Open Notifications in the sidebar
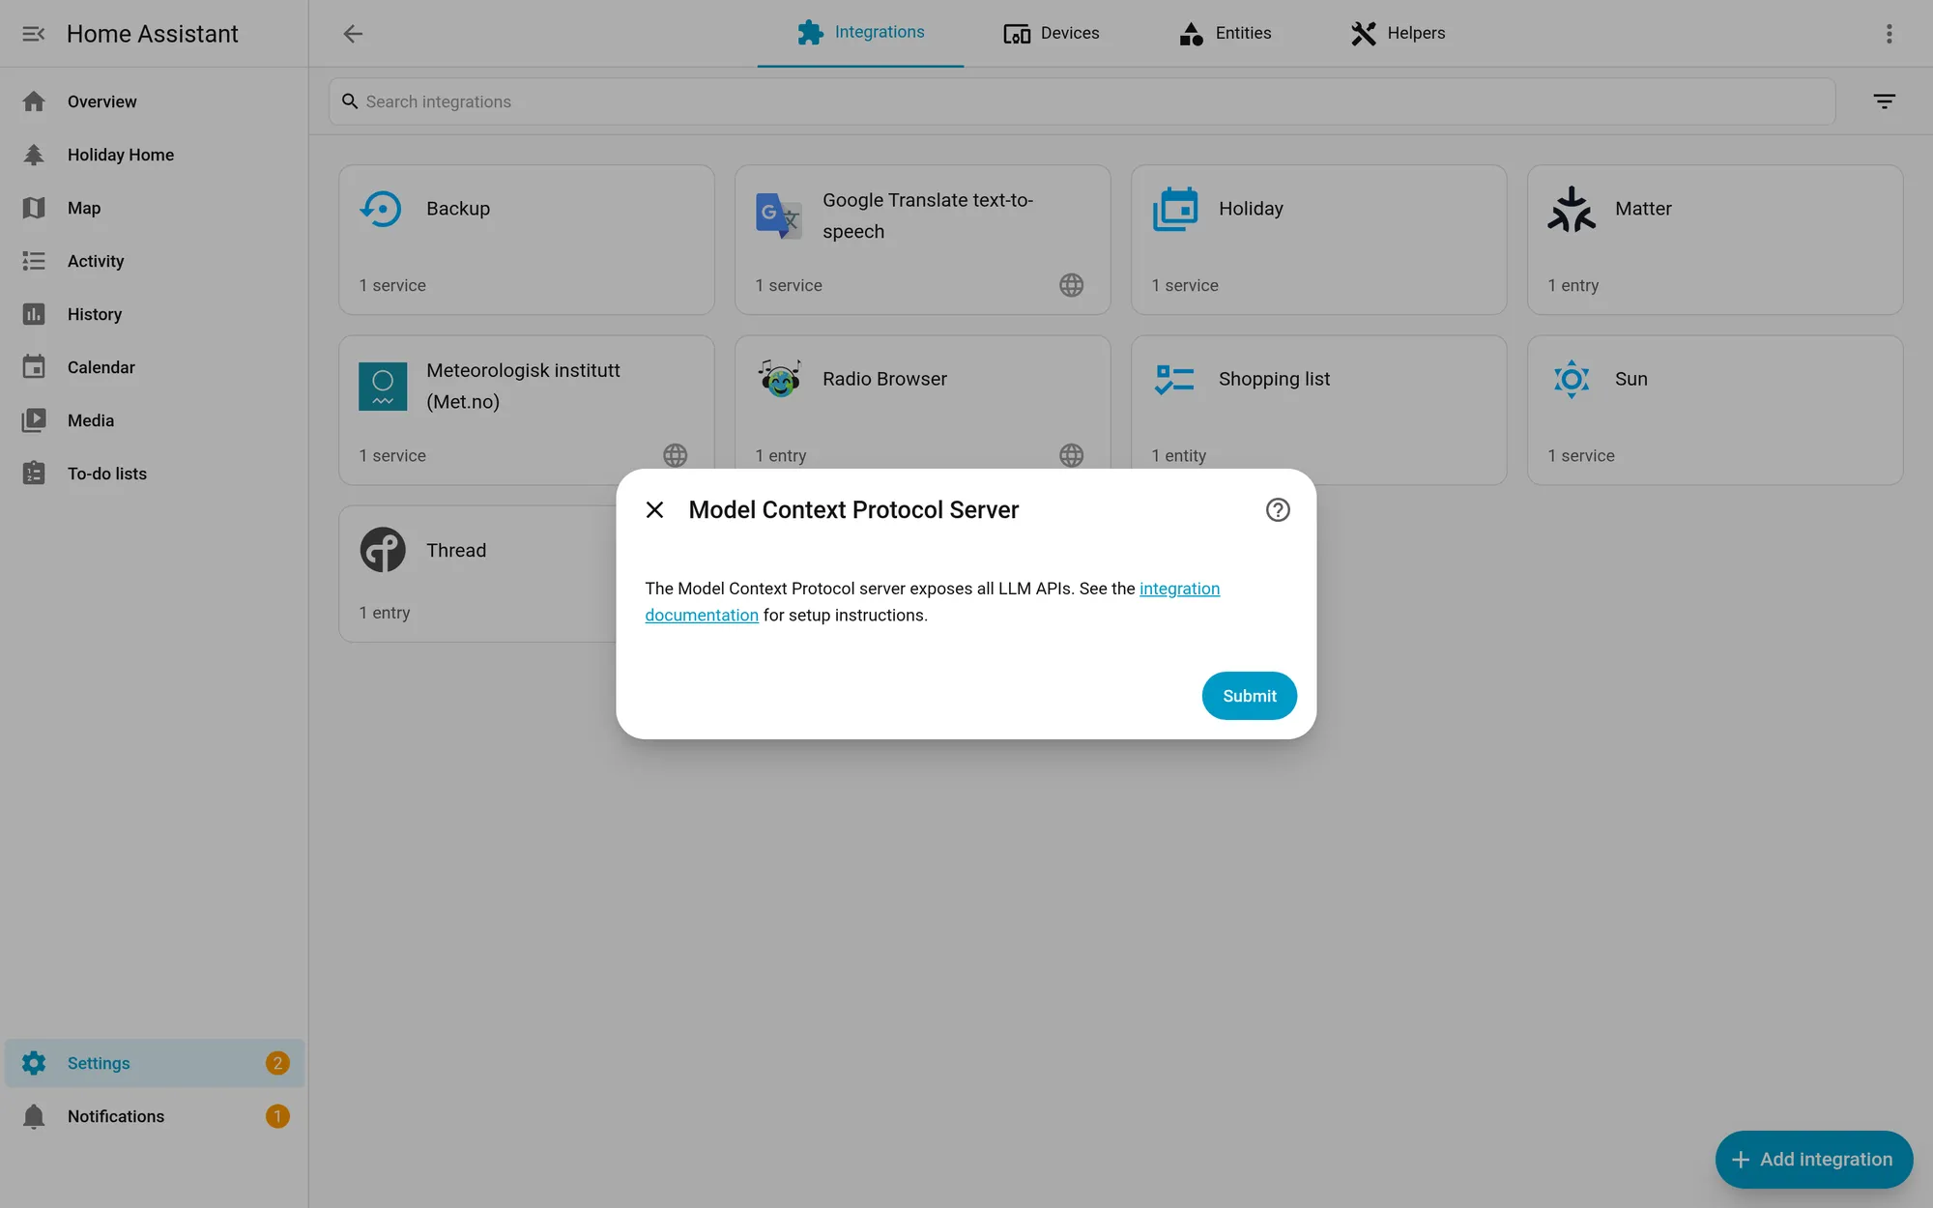 click(x=155, y=1116)
